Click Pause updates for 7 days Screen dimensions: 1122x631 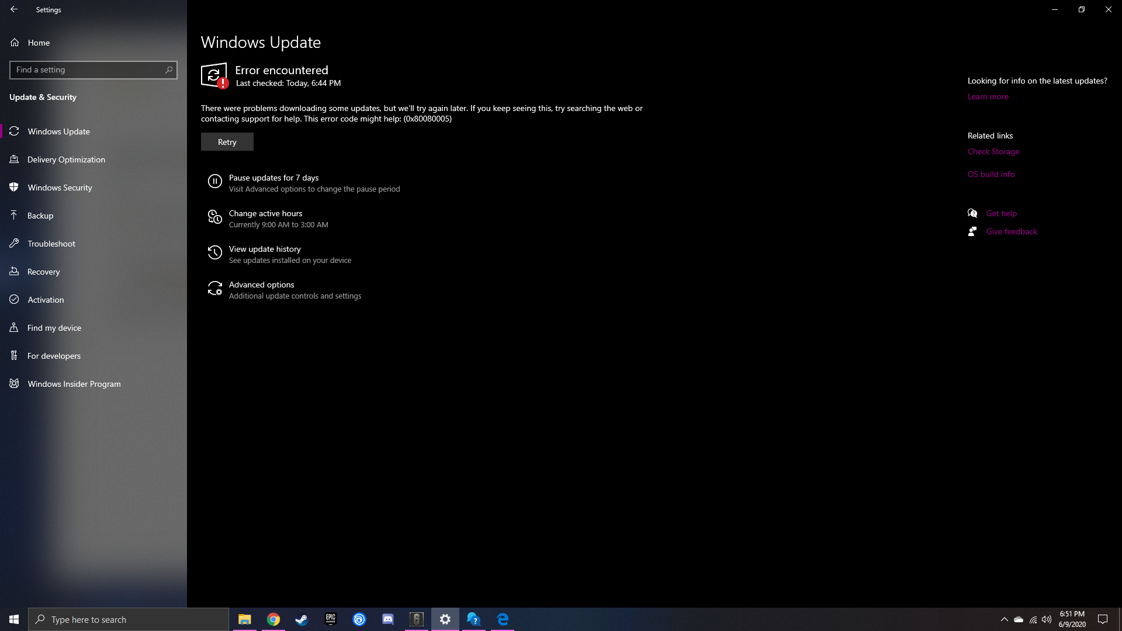[304, 183]
